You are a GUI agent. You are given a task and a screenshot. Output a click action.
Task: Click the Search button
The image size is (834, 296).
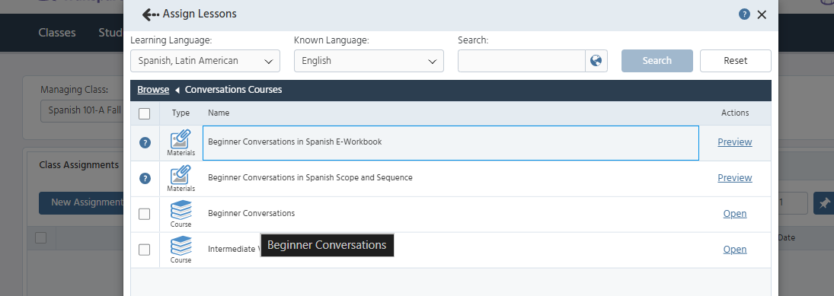[657, 61]
